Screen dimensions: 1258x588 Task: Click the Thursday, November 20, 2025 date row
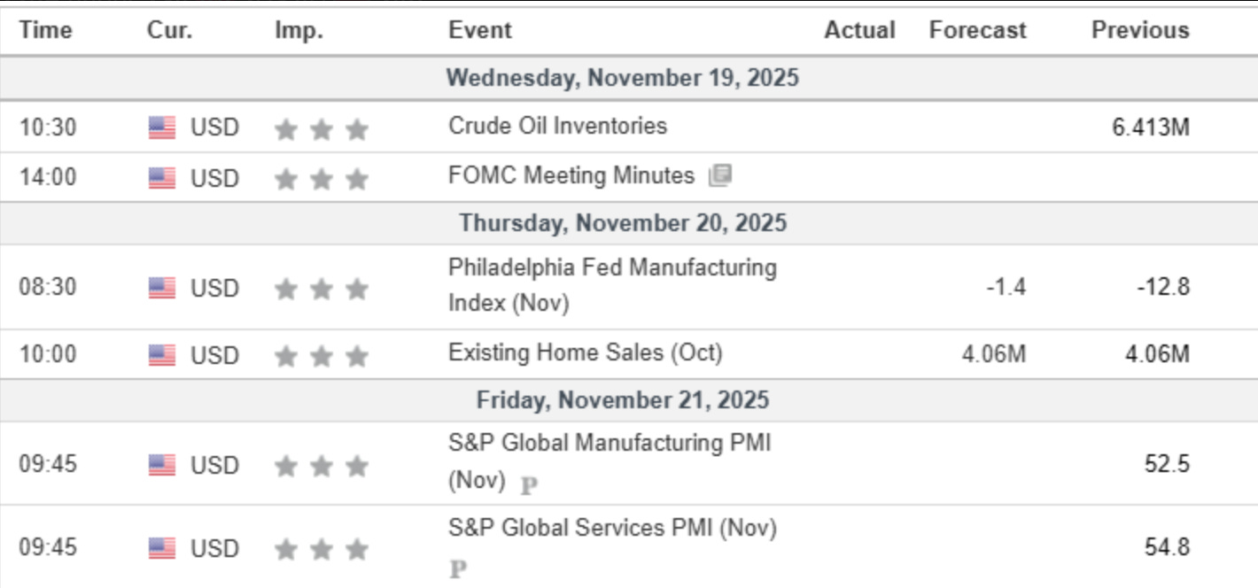click(622, 222)
